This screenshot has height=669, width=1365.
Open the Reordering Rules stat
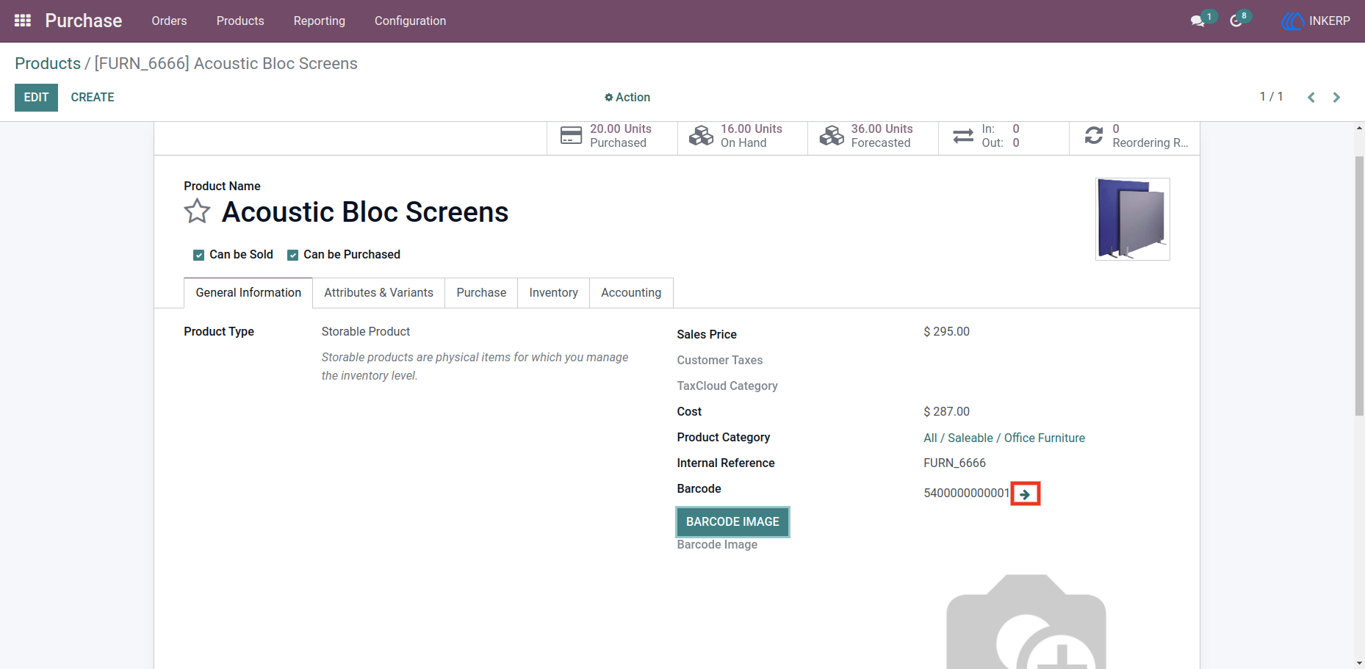click(1134, 137)
